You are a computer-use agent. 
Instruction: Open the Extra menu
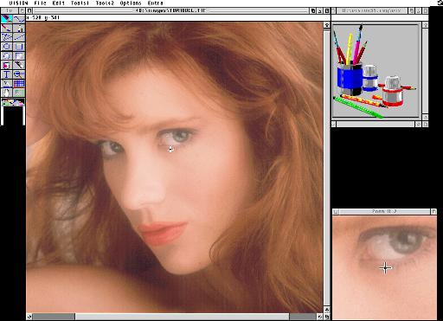tap(155, 3)
